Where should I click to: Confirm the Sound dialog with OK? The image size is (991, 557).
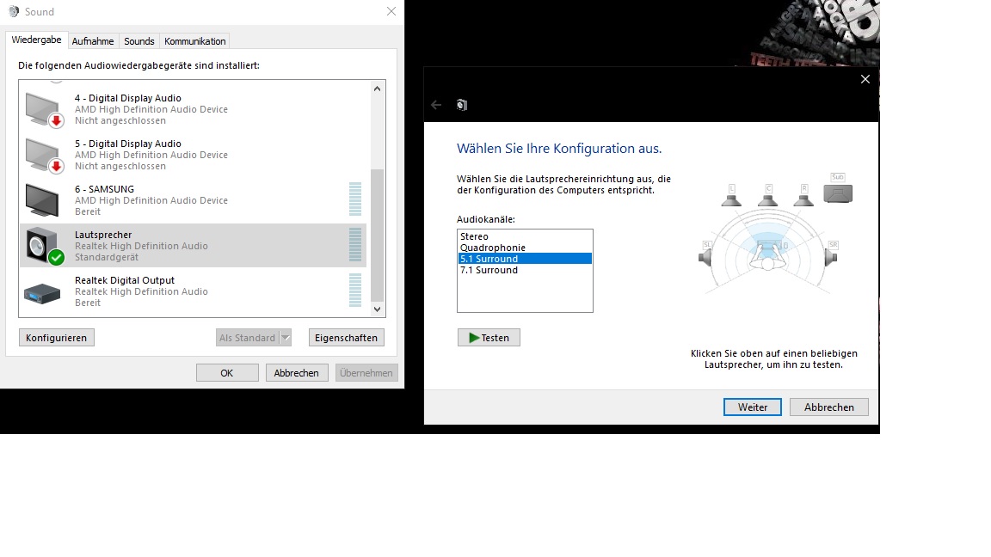pos(227,372)
